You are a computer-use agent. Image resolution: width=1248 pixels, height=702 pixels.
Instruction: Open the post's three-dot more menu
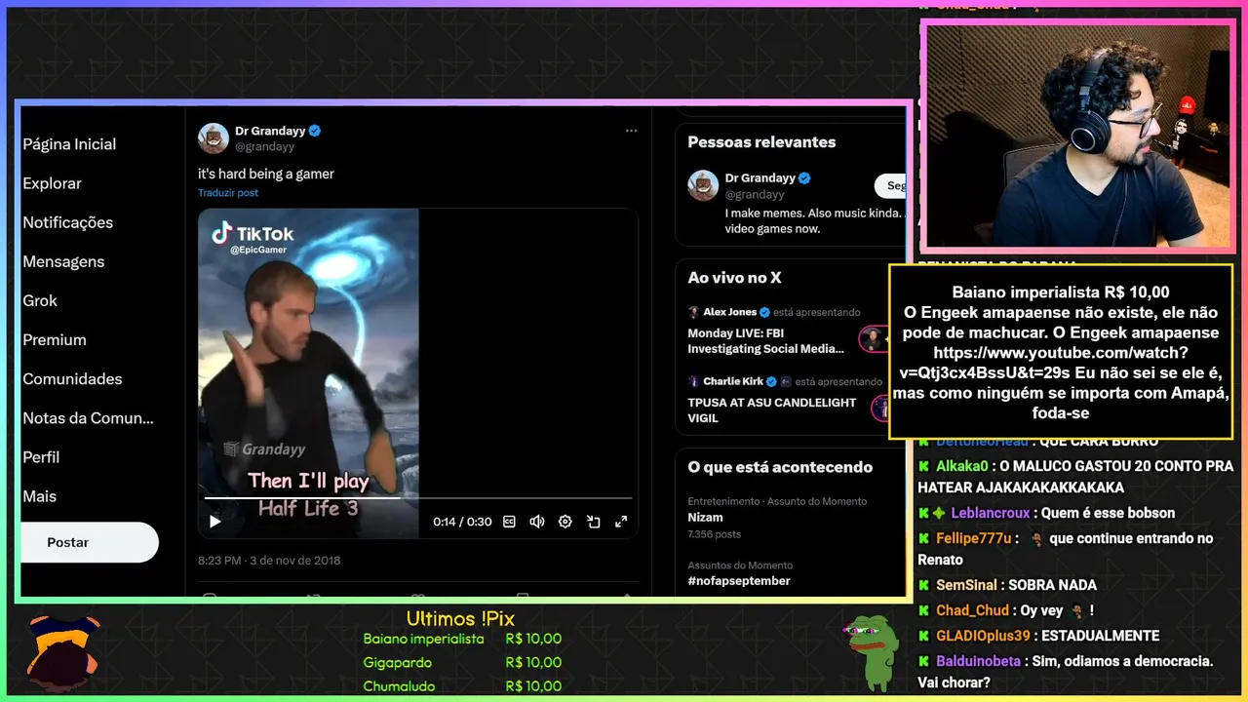click(631, 130)
